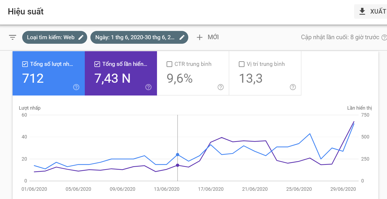The height and width of the screenshot is (199, 387).
Task: Click the download arrow icon beside XUẤT
Action: pyautogui.click(x=362, y=11)
